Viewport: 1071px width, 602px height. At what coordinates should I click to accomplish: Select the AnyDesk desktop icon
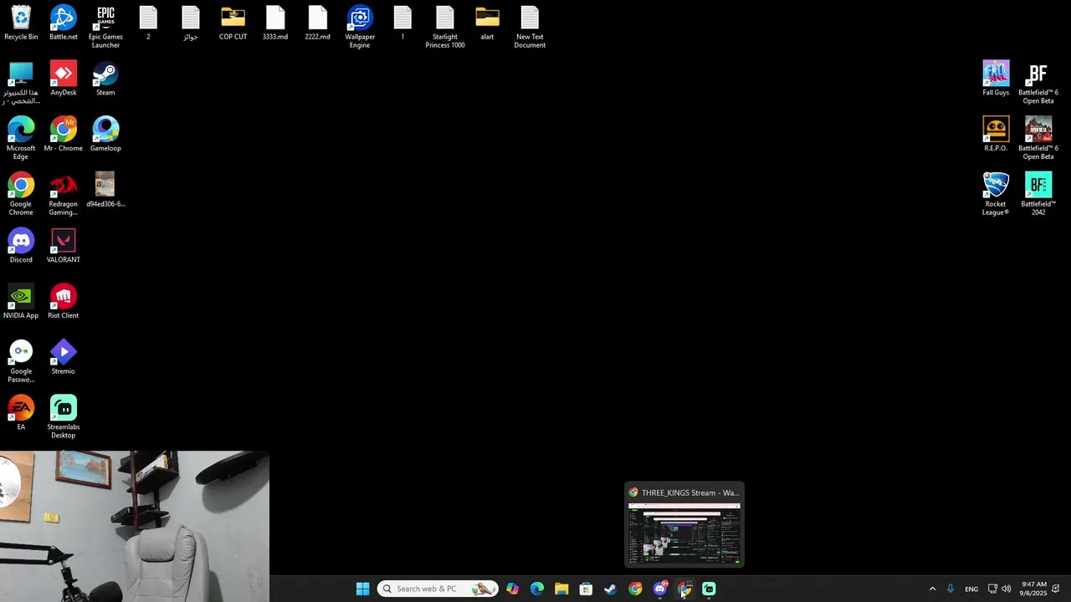[x=64, y=79]
